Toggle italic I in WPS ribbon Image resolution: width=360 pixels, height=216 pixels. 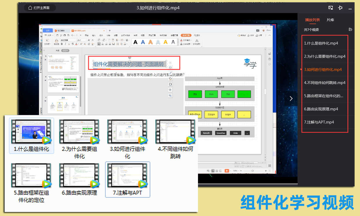(65, 44)
